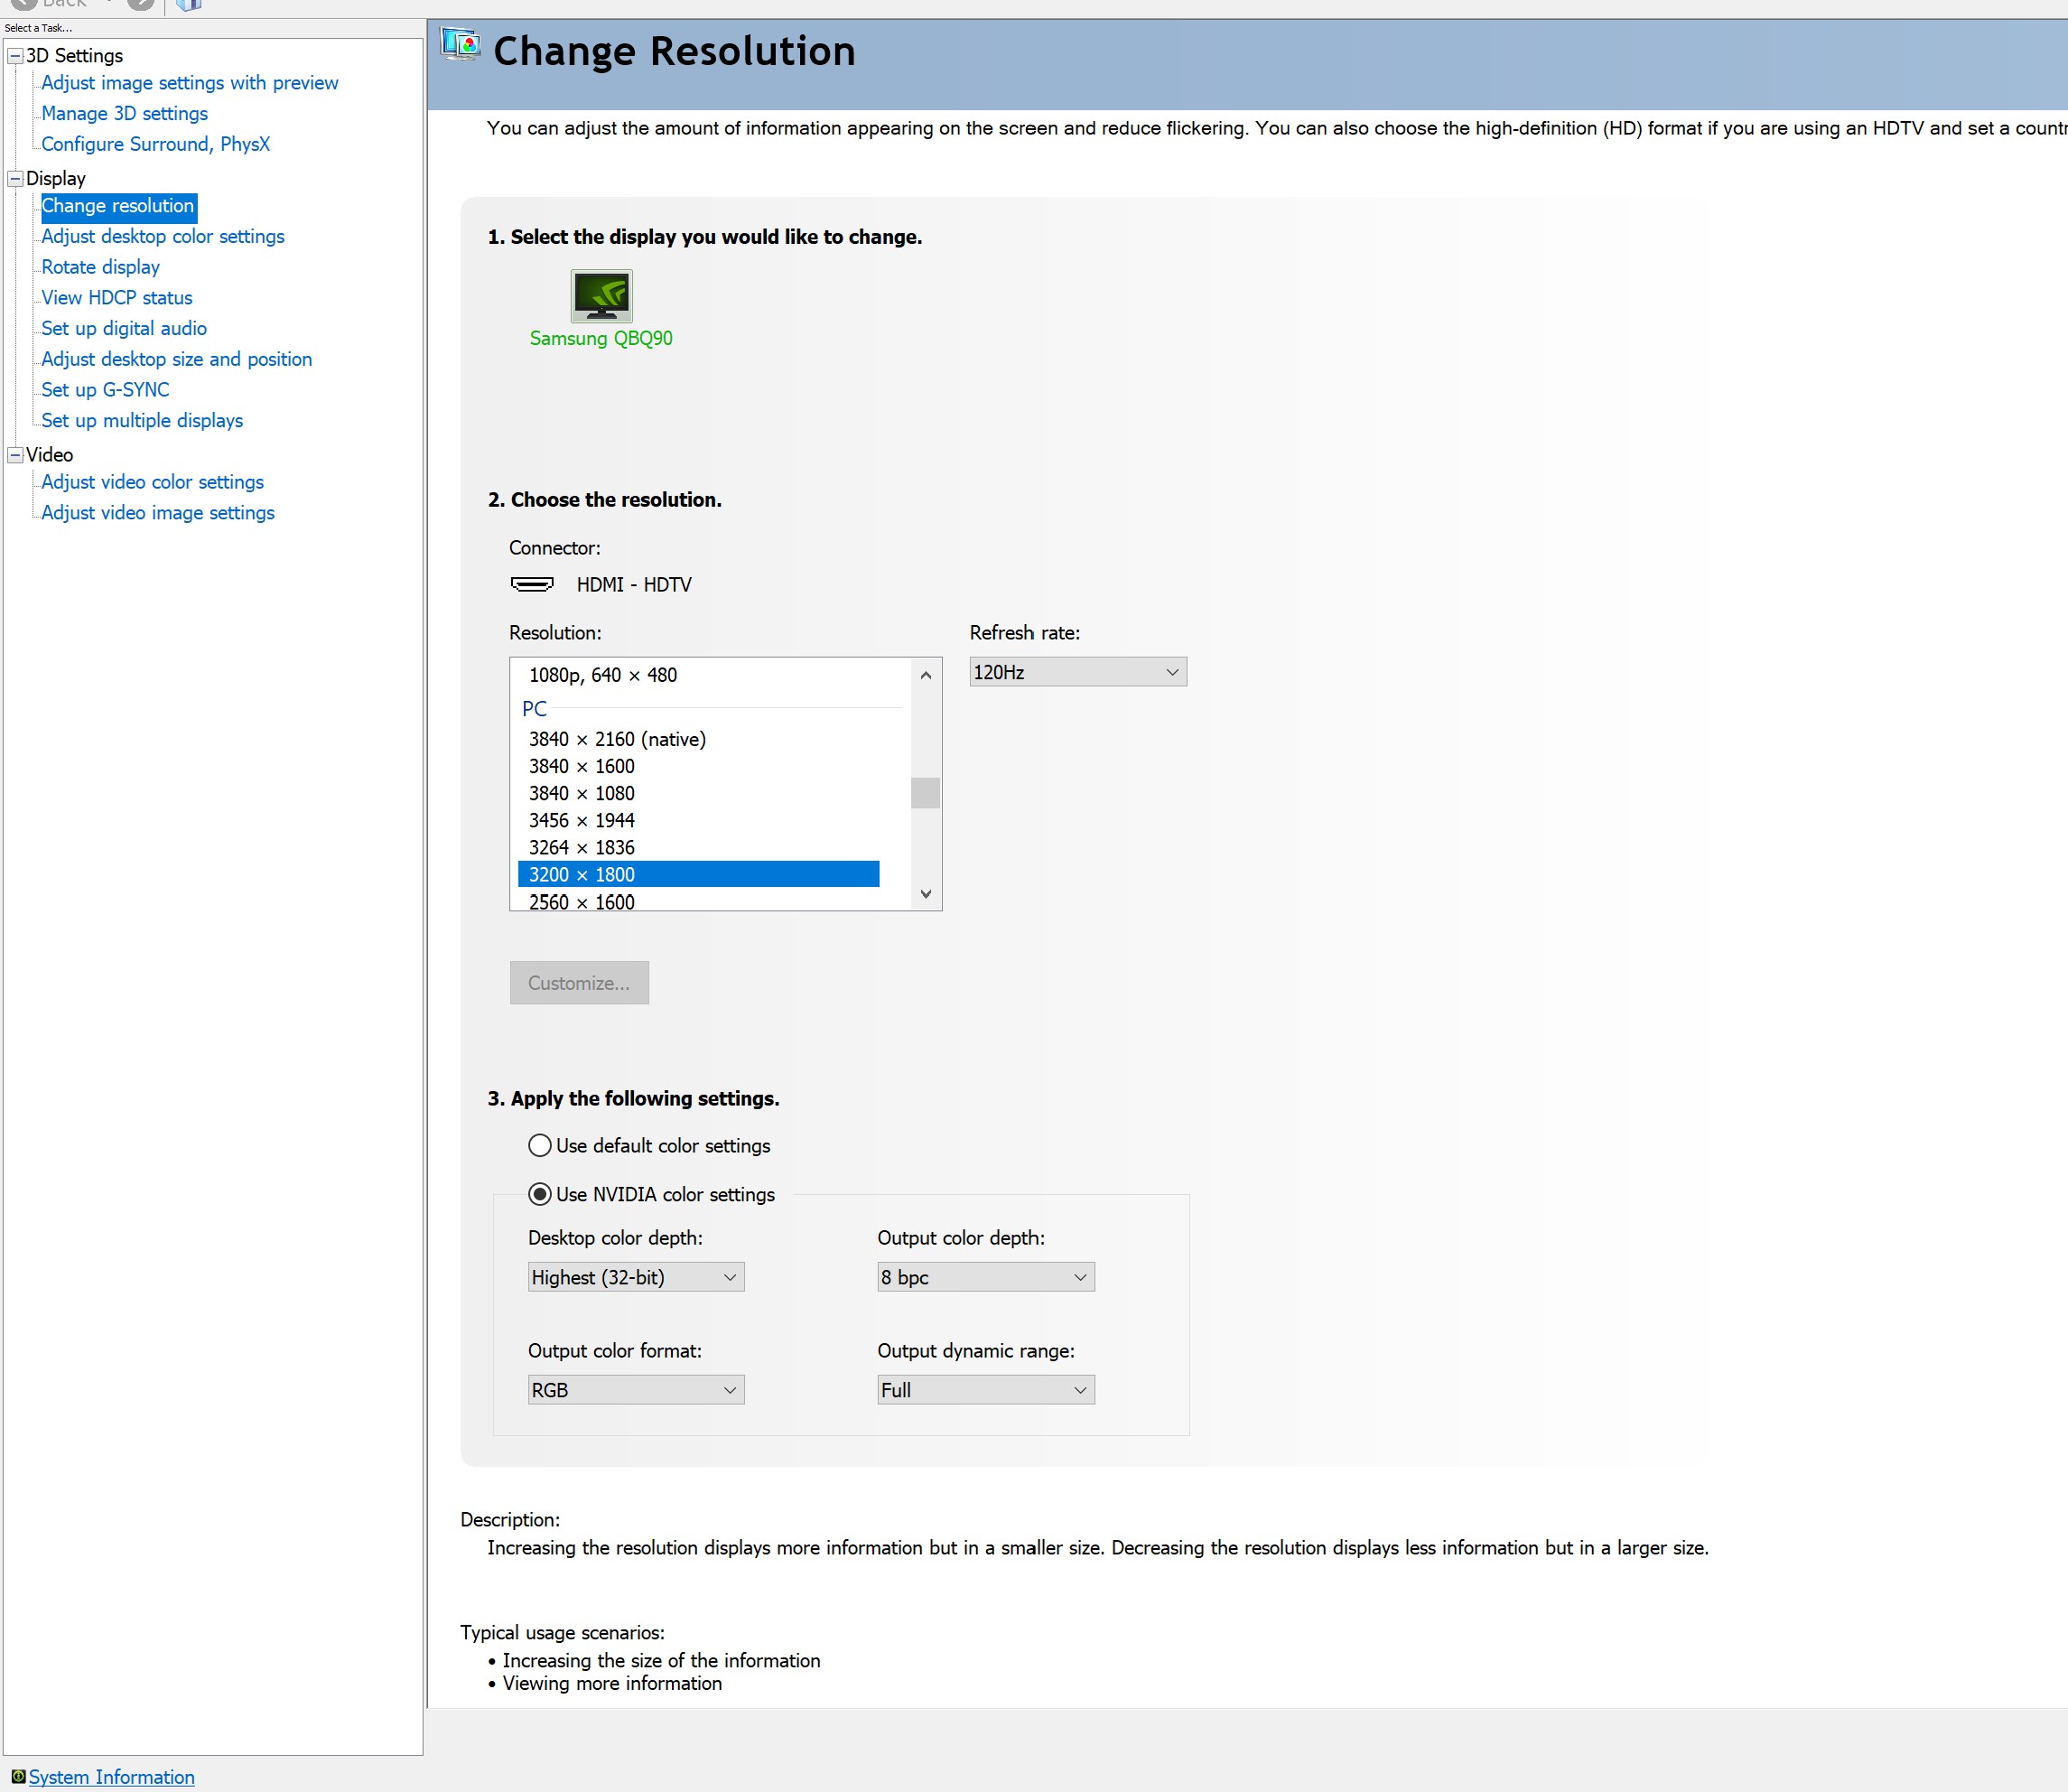
Task: Click the HDMI connector icon
Action: click(x=532, y=584)
